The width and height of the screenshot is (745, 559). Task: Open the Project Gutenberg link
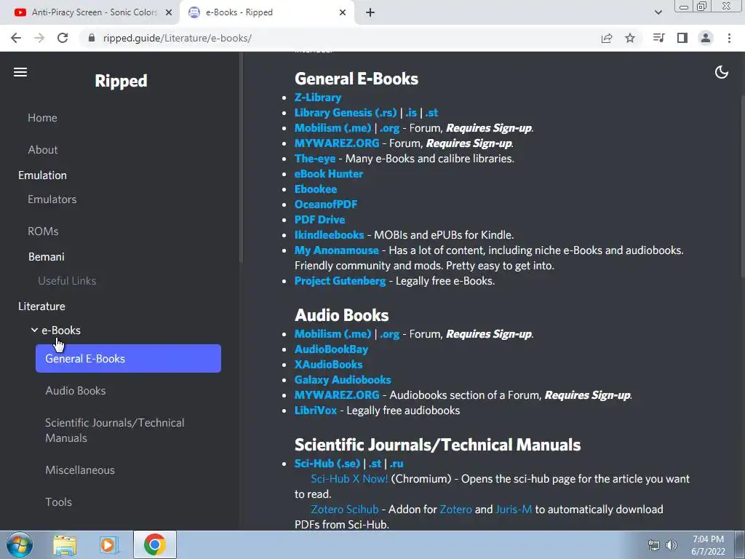(340, 281)
